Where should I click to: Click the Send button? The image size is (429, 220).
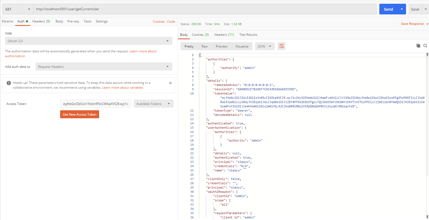(x=388, y=9)
